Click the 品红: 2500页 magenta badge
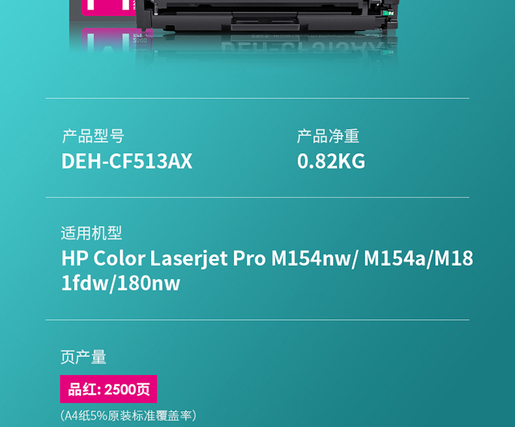This screenshot has width=515, height=427. 108,389
